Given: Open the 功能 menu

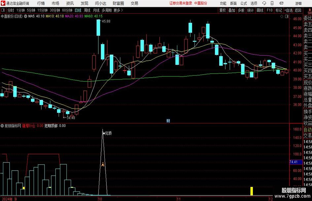Looking at the screenshot, I should pos(223,3).
